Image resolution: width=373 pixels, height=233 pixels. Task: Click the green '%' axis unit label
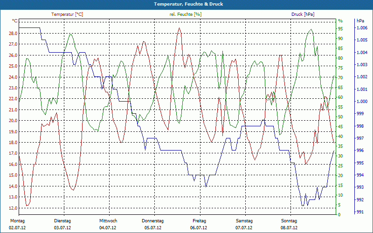[340, 21]
